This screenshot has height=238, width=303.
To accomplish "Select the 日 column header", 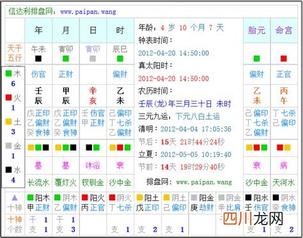I will pos(93,31).
